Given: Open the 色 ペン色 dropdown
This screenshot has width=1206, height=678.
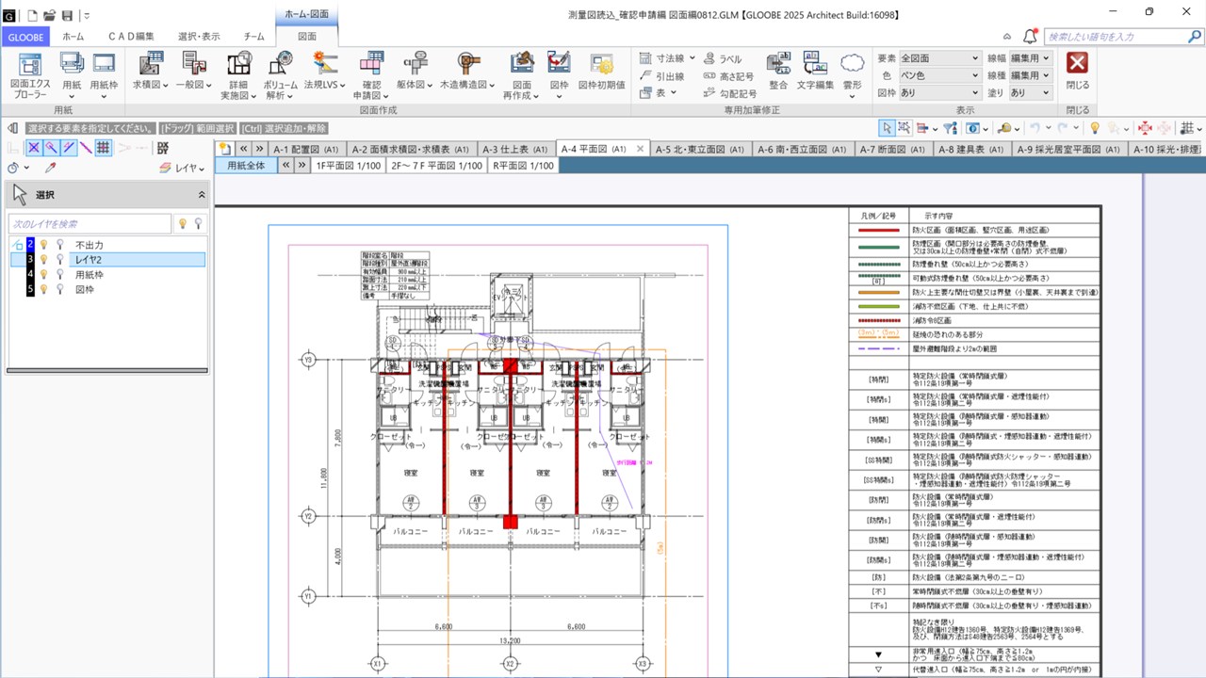Looking at the screenshot, I should (x=939, y=75).
